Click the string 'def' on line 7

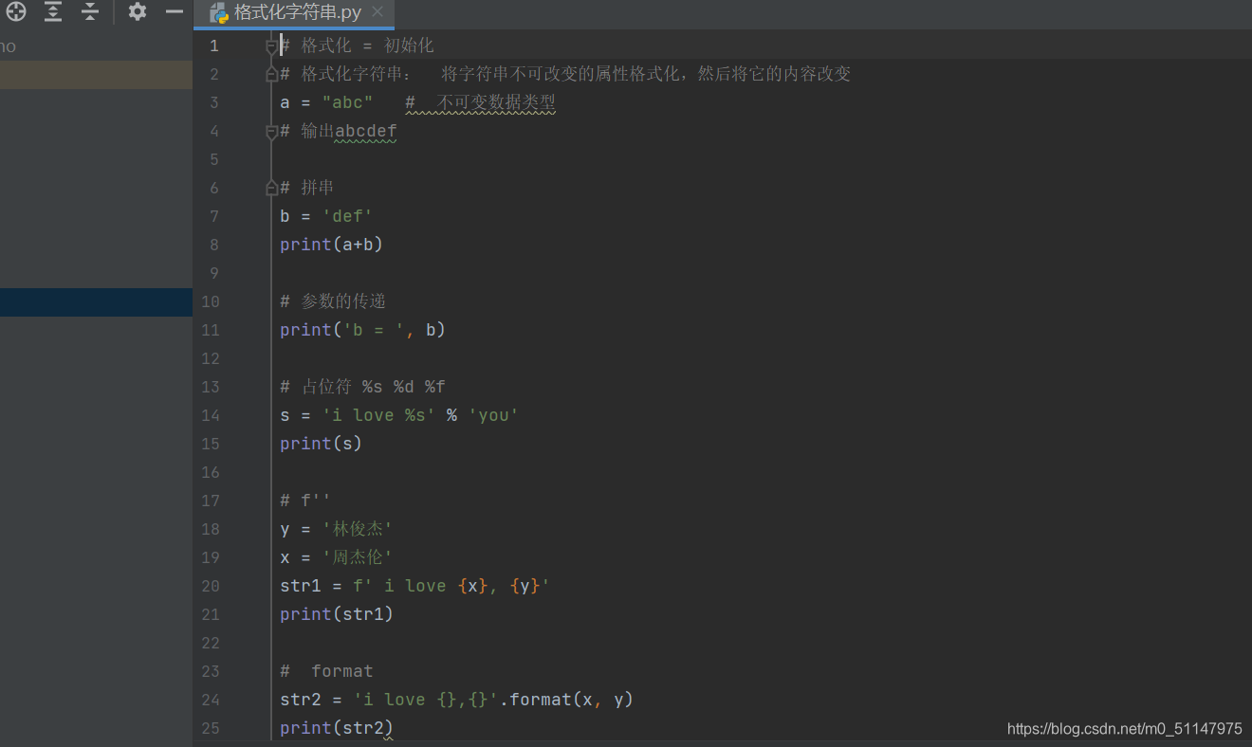[x=347, y=216]
